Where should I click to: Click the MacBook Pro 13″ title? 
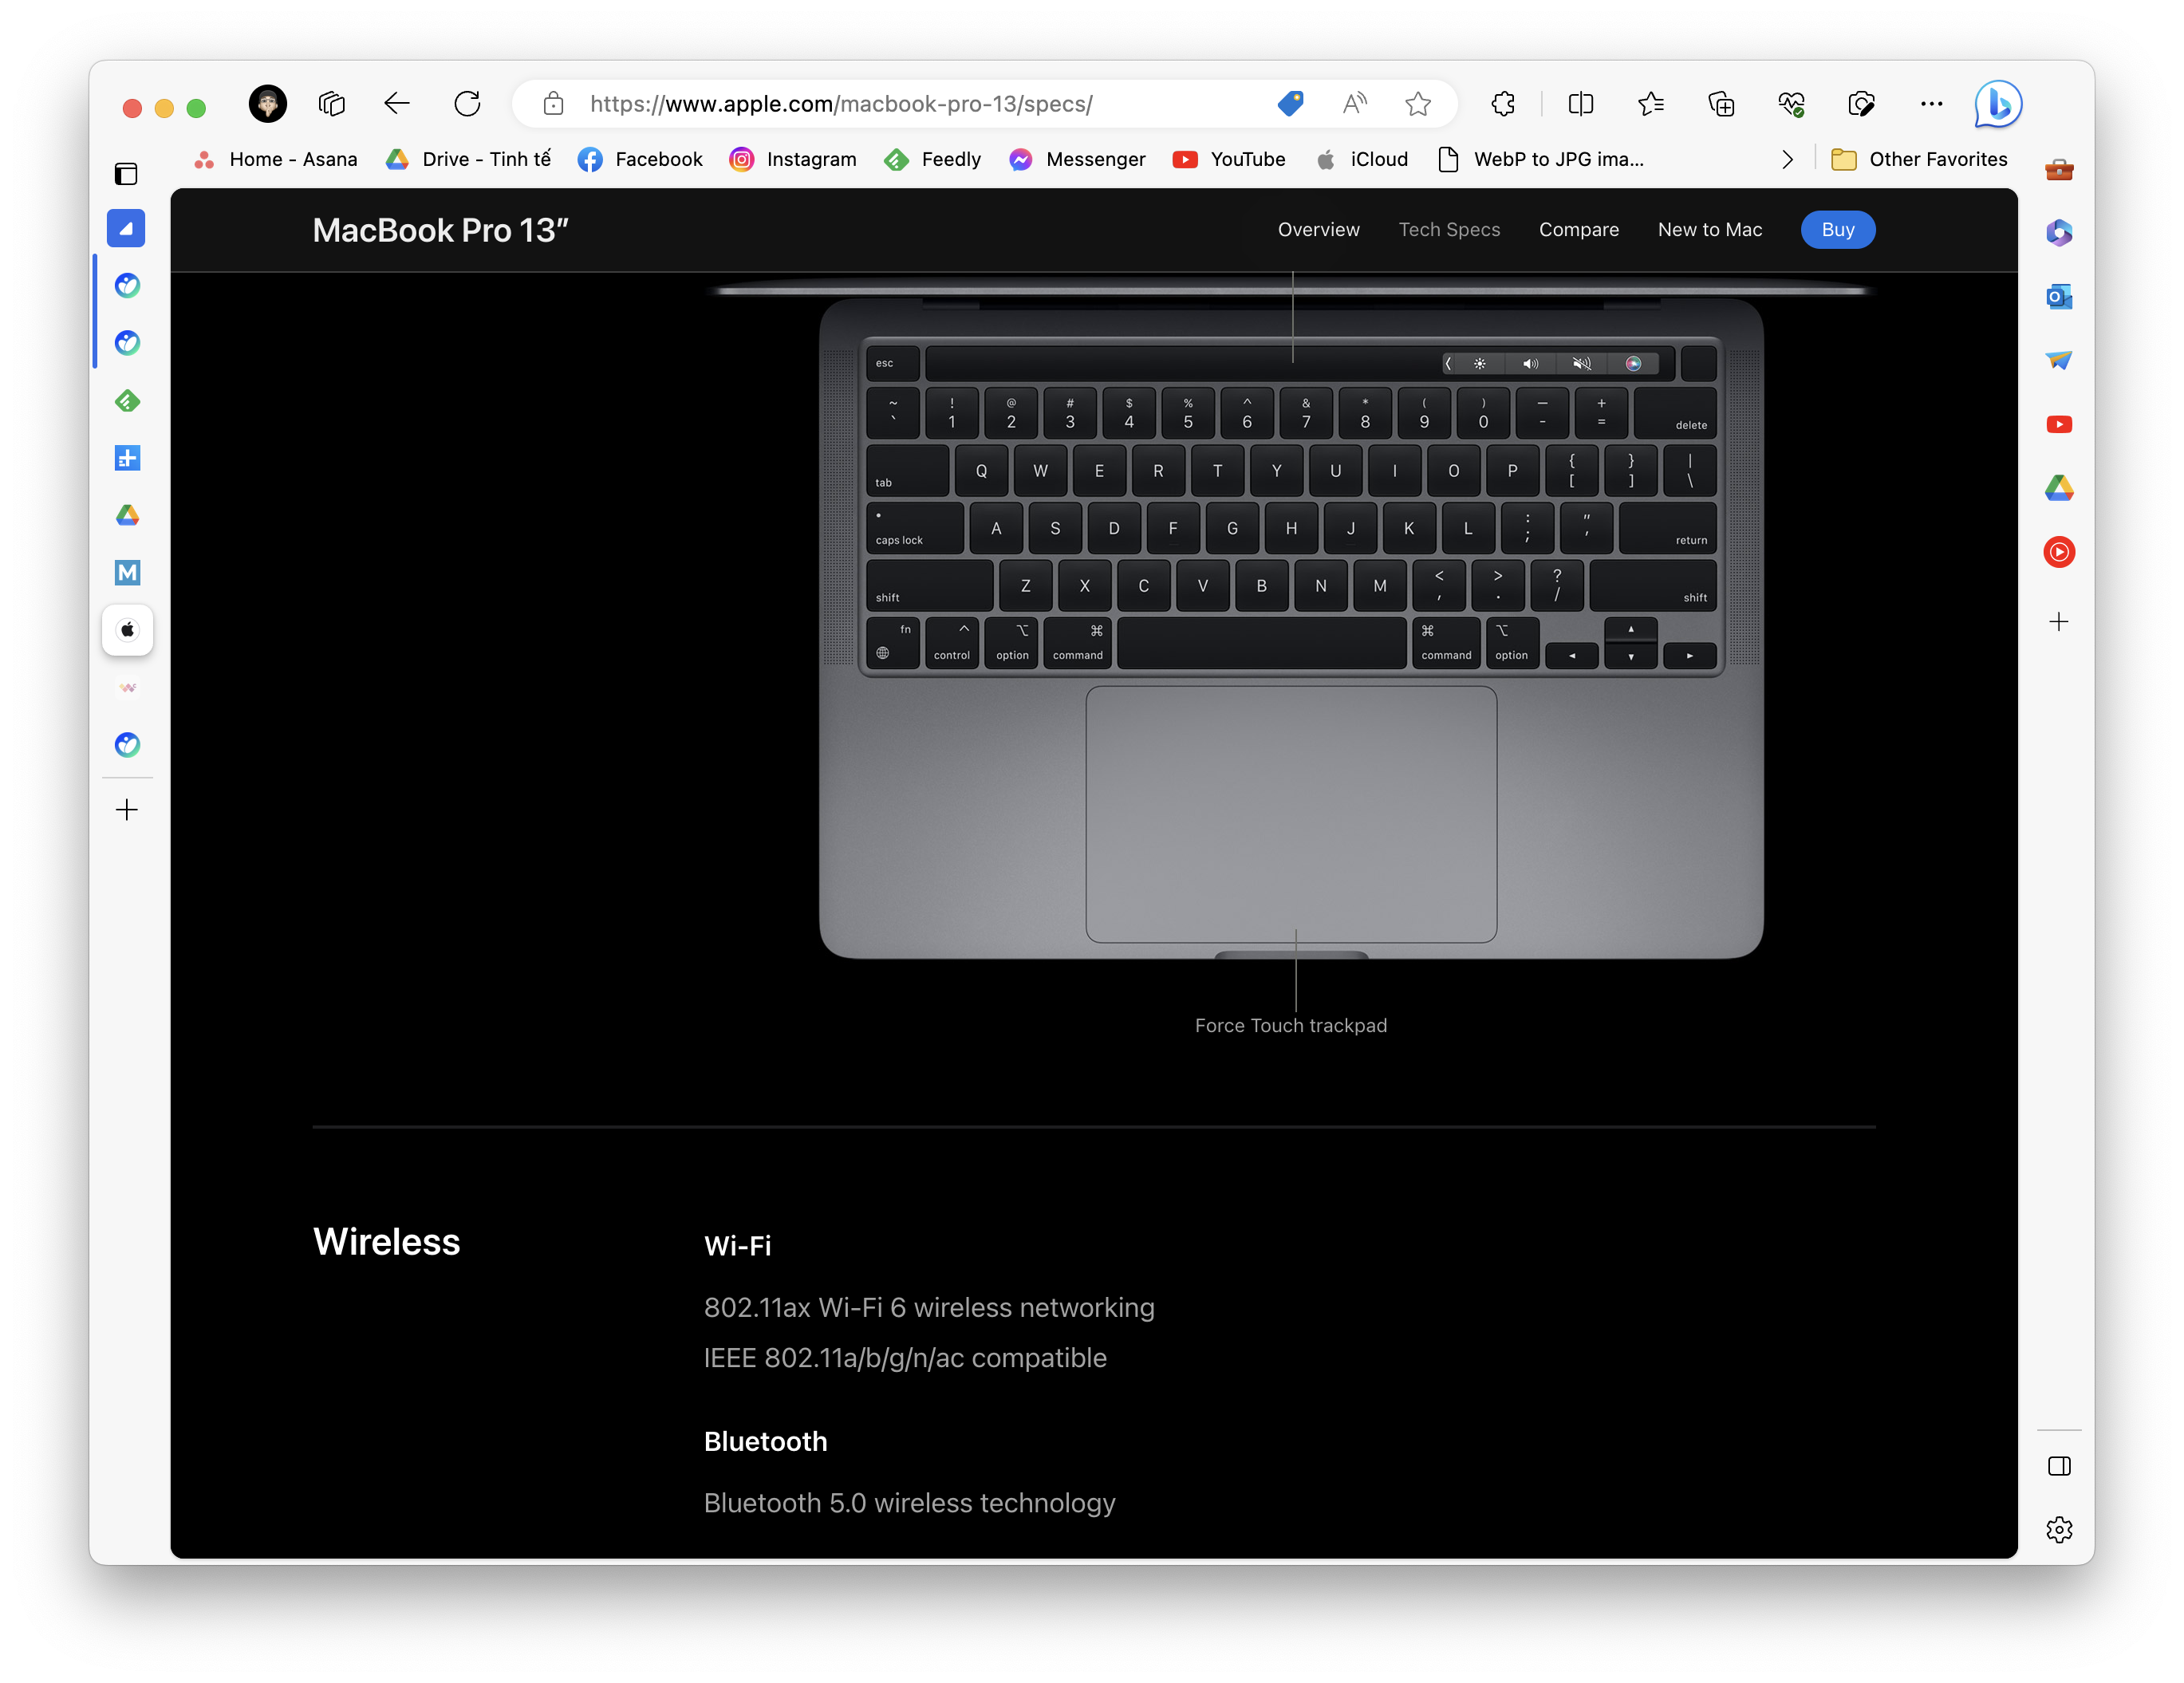(x=440, y=231)
